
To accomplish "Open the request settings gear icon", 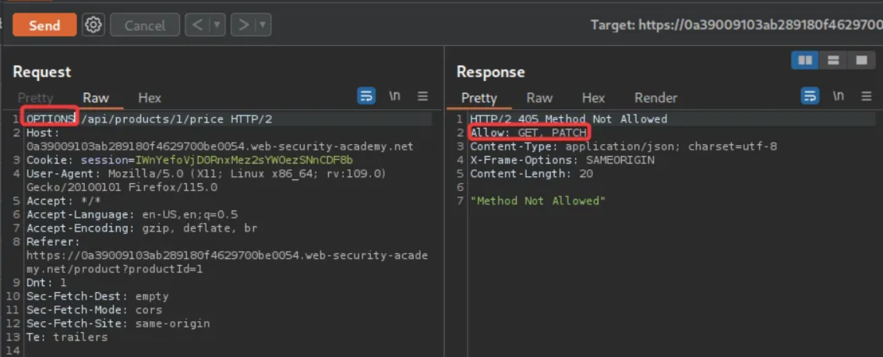I will point(94,25).
